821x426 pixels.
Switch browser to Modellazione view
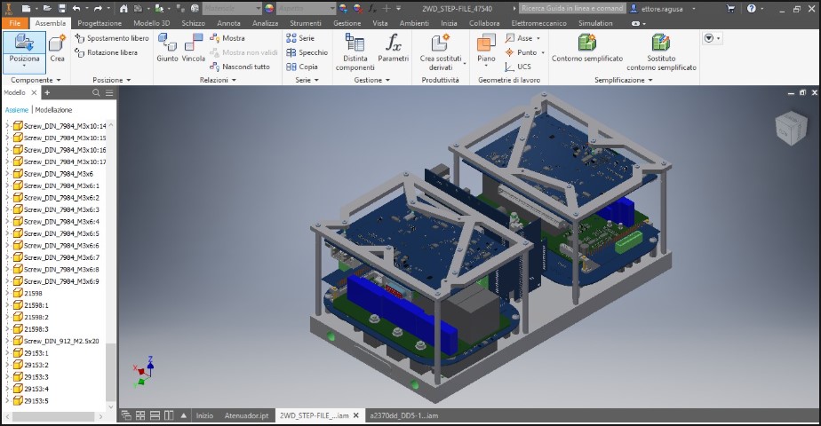pos(53,110)
